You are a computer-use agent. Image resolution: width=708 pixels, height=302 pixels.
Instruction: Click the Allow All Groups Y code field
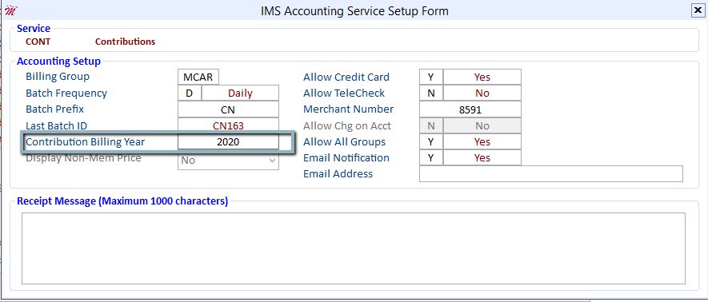pyautogui.click(x=431, y=142)
